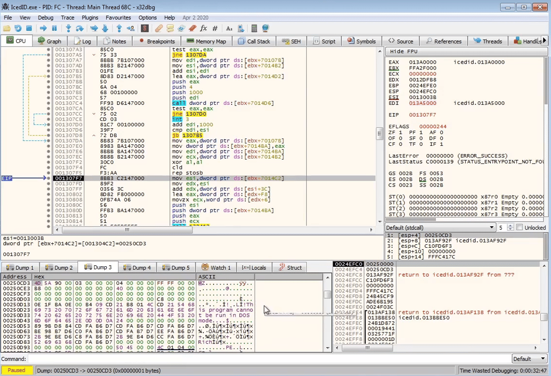Open the calculator icon in toolbar

click(254, 28)
